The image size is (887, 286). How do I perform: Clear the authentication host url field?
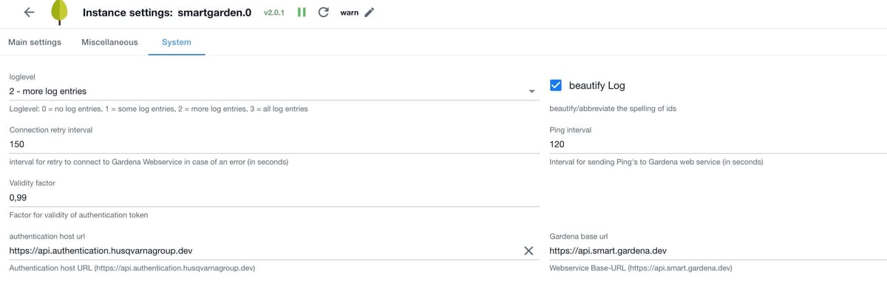point(529,251)
